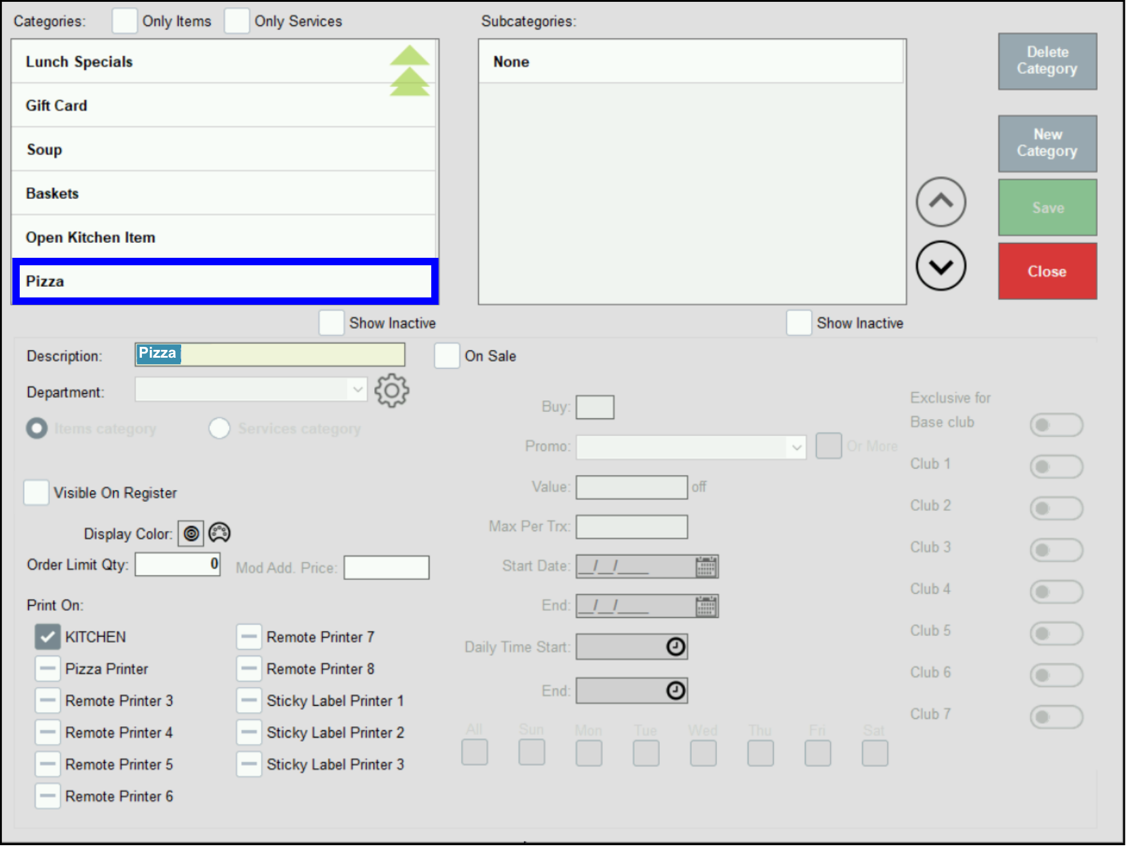Toggle the Base club switch
The image size is (1126, 847).
click(x=1056, y=425)
